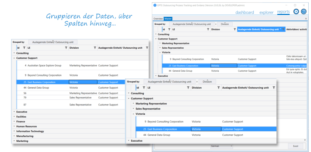Click filter icon on blue highlighted column header
The image size is (311, 152).
283,29
